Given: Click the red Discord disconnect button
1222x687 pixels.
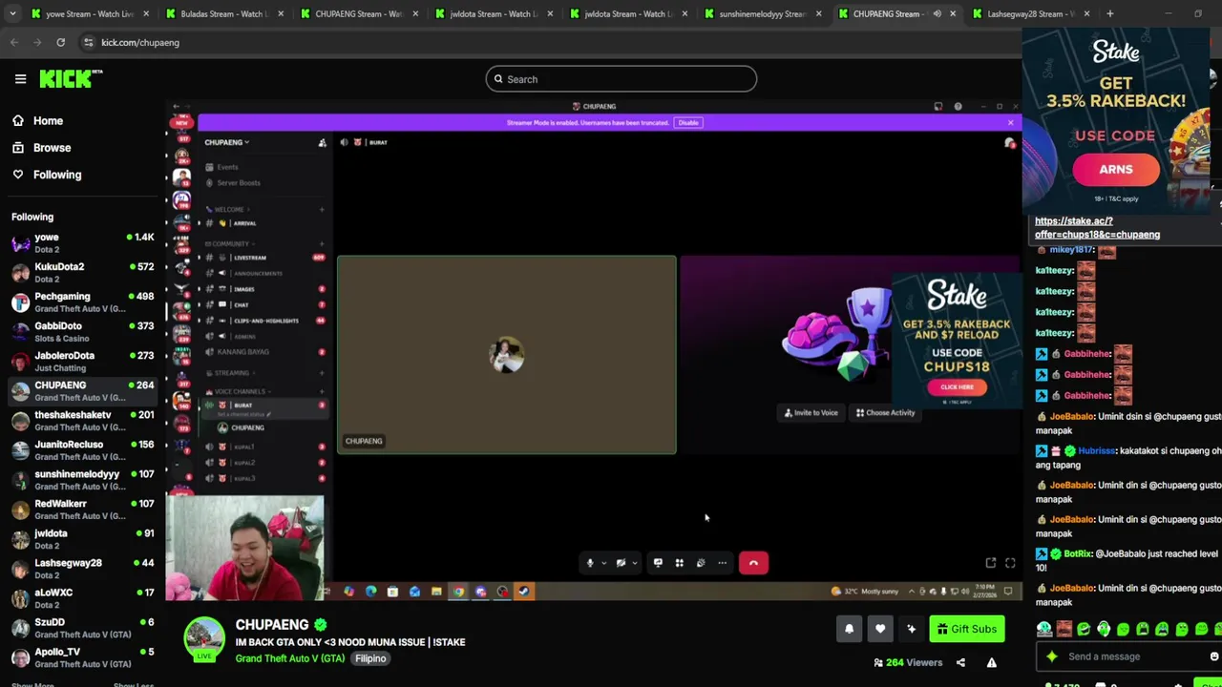Looking at the screenshot, I should tap(753, 563).
